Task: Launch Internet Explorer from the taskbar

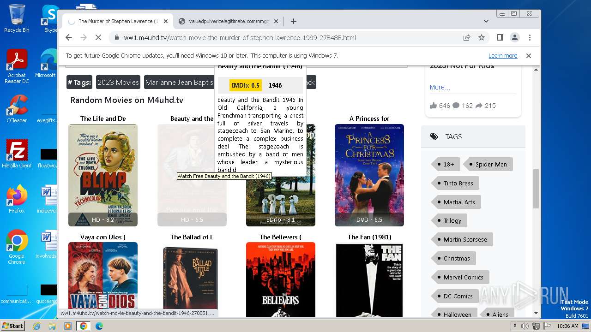Action: (x=36, y=326)
